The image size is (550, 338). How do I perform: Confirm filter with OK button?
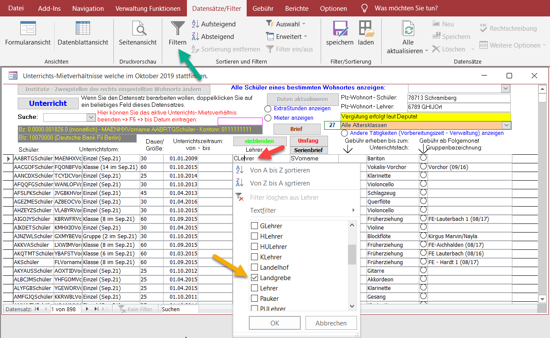(x=275, y=323)
